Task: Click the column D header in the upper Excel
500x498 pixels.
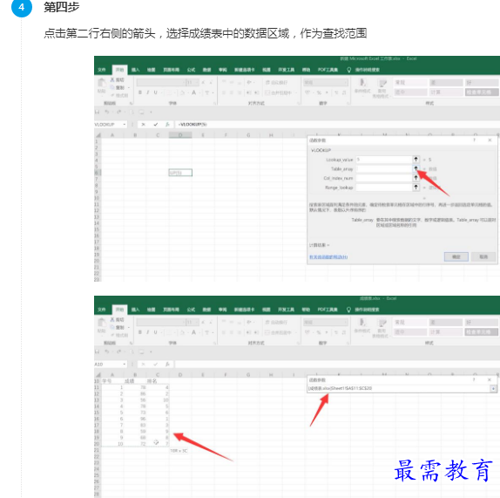Action: [x=180, y=135]
